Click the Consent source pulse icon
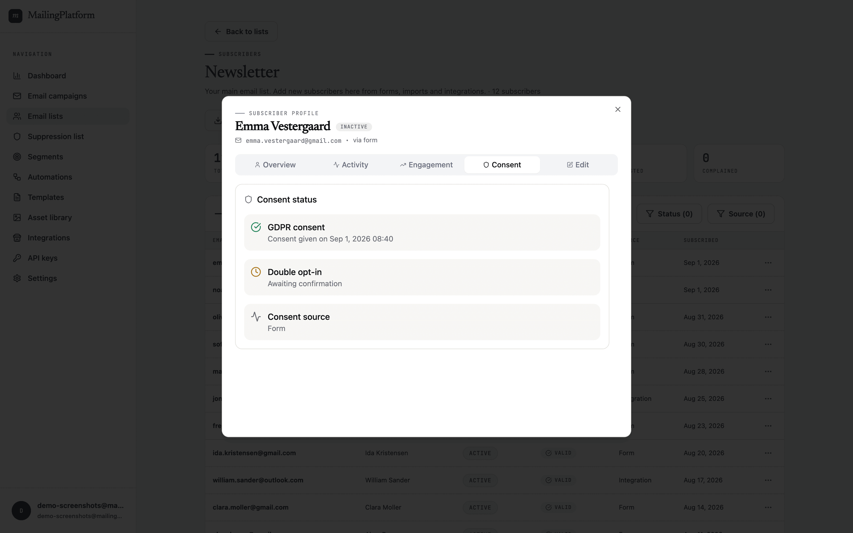 click(256, 317)
